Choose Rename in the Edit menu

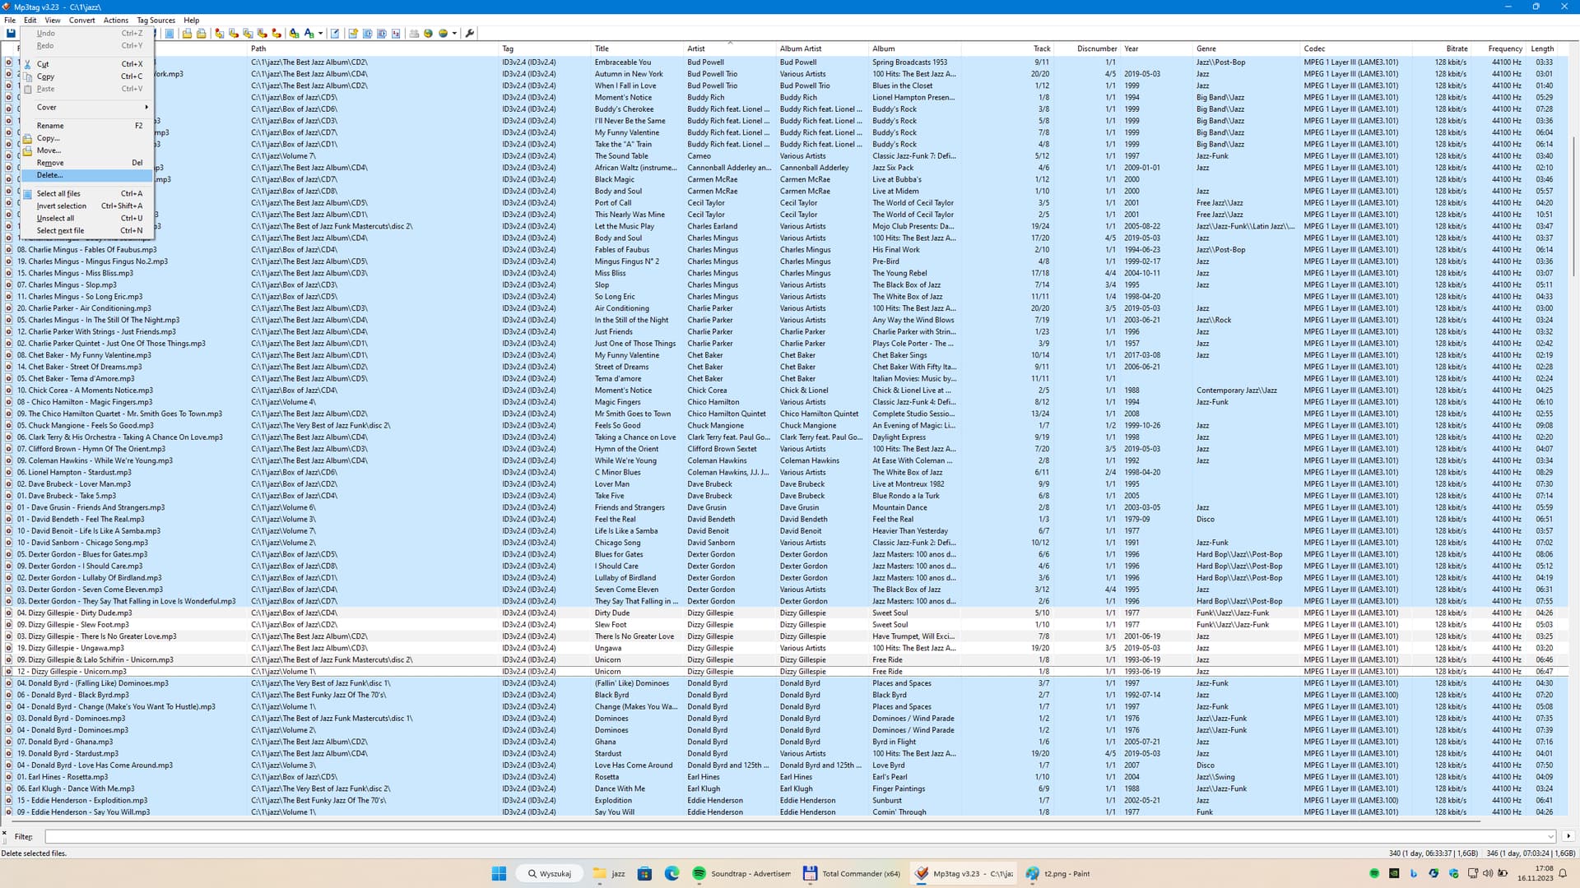(x=87, y=126)
